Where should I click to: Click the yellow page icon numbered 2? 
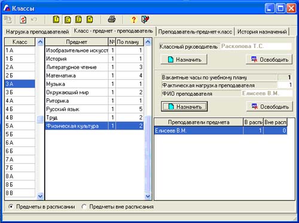coord(68,20)
